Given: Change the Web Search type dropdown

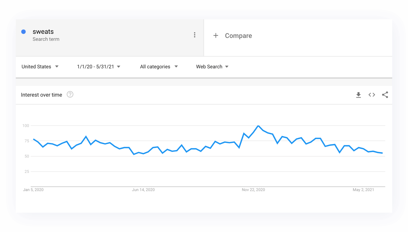Looking at the screenshot, I should pyautogui.click(x=212, y=67).
